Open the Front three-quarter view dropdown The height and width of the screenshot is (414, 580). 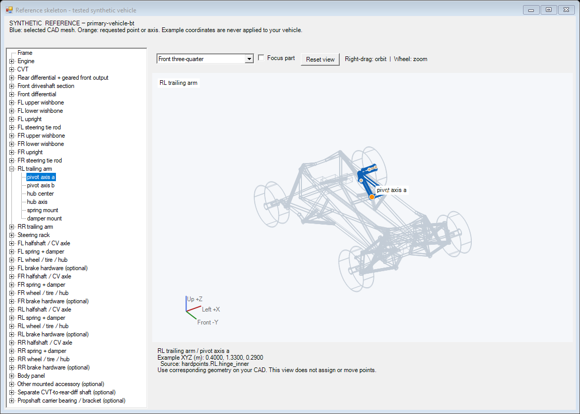coord(249,59)
